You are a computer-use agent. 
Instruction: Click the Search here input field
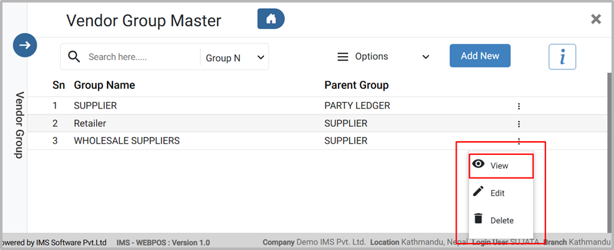(141, 57)
